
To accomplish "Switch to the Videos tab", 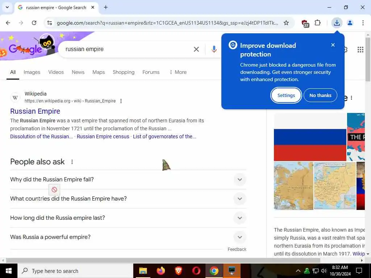I will [x=56, y=72].
